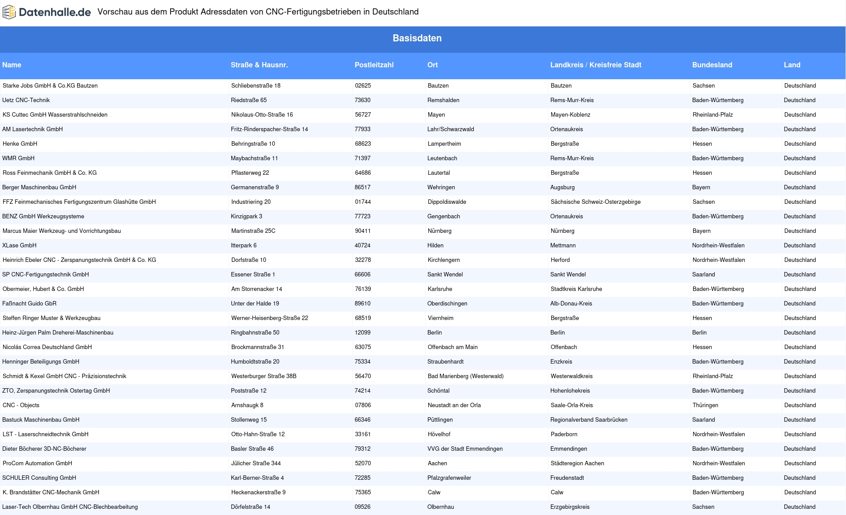Select the Basisdaten section header

(x=417, y=38)
